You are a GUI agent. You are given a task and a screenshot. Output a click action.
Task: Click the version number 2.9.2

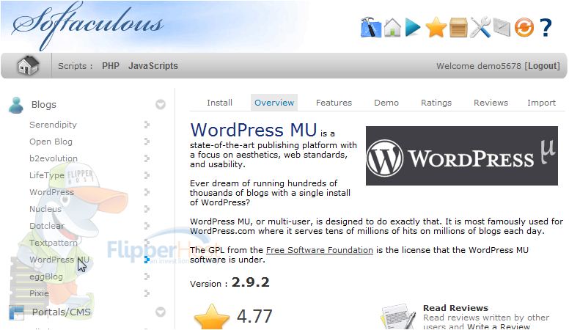point(250,282)
